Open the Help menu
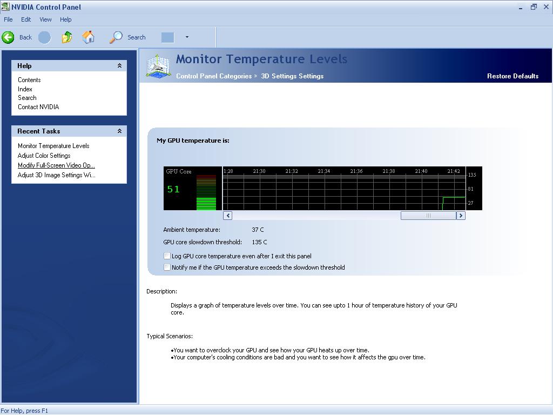553x415 pixels. (x=65, y=19)
